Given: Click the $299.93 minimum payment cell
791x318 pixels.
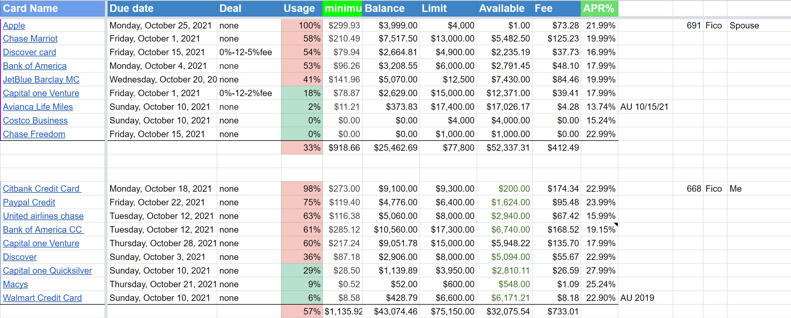Looking at the screenshot, I should point(342,26).
